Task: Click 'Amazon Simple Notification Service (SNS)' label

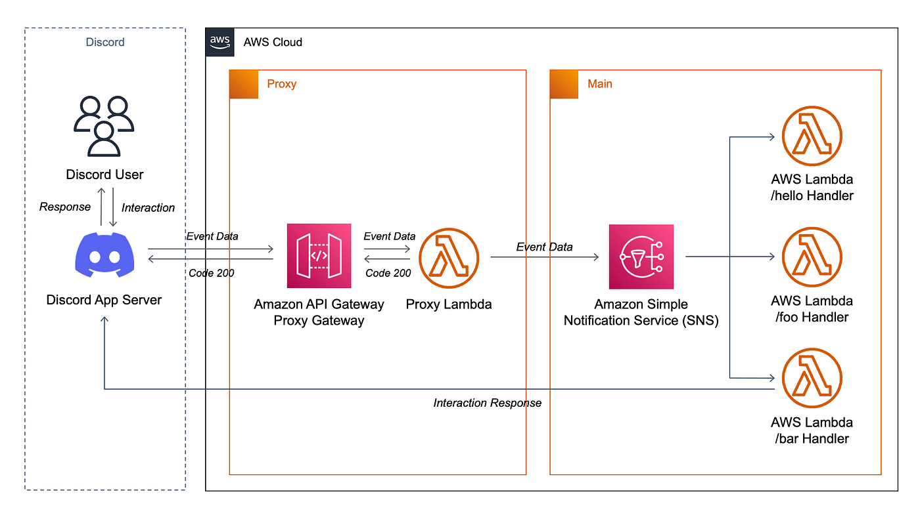Action: point(641,312)
